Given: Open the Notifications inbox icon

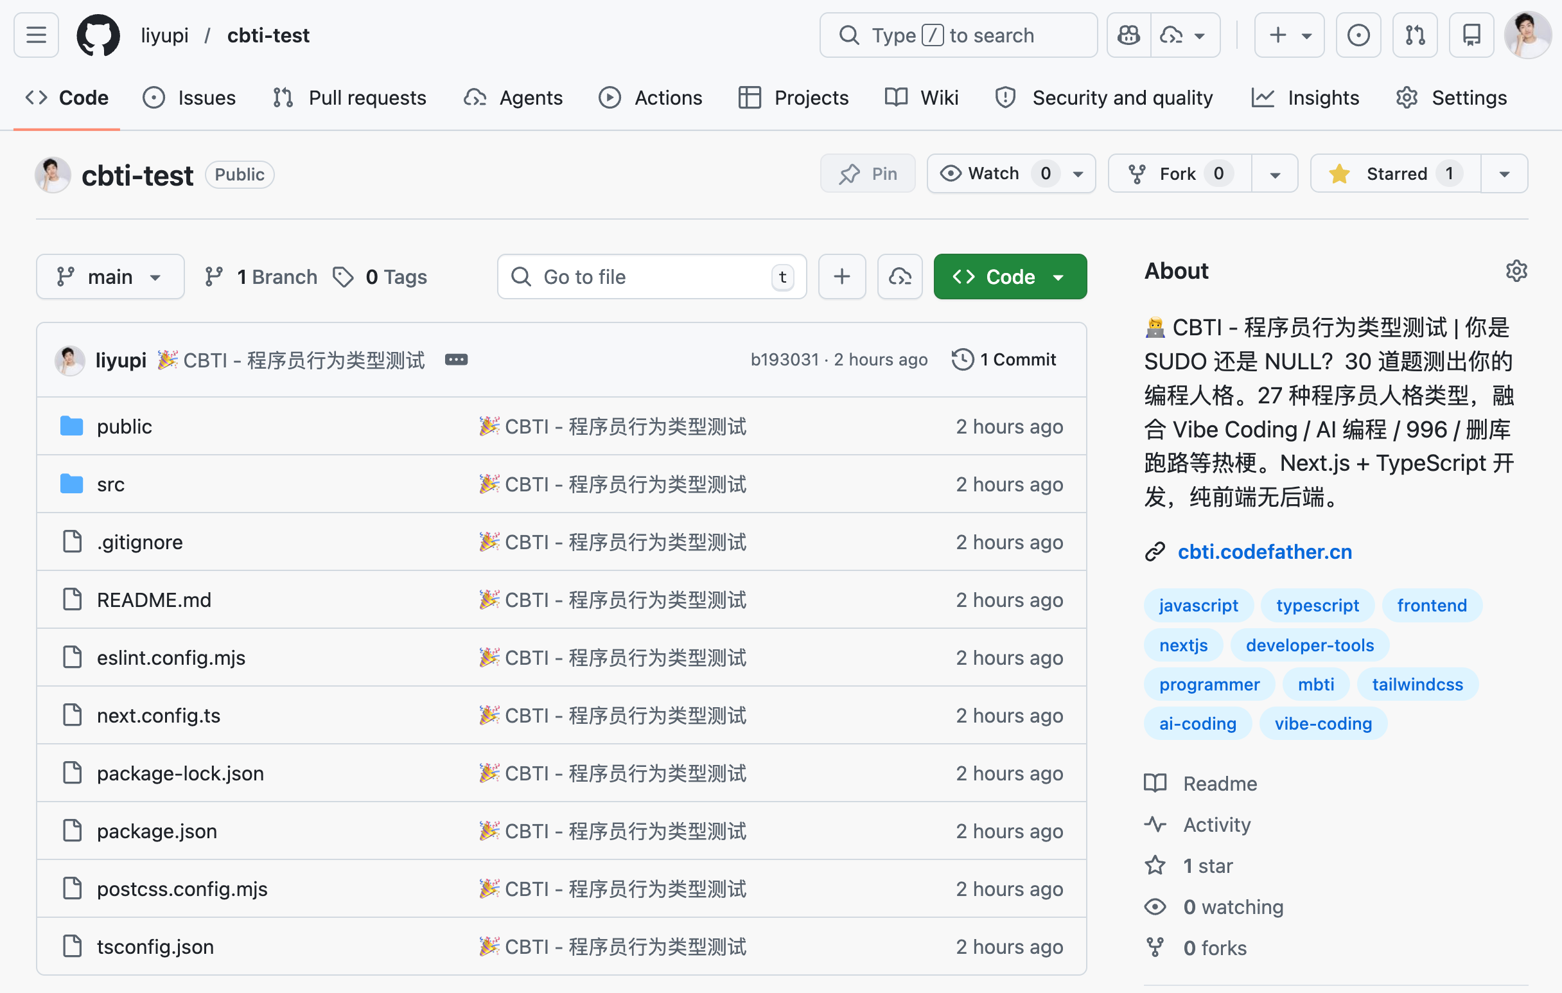Looking at the screenshot, I should coord(1471,35).
